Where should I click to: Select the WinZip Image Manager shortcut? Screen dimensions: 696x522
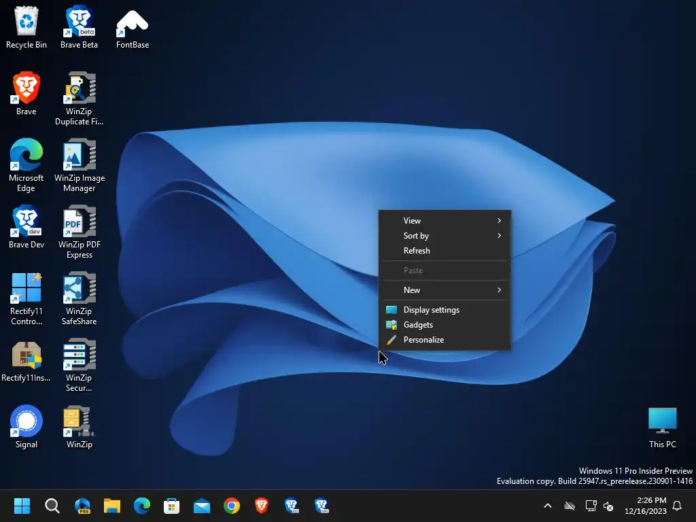pos(80,165)
